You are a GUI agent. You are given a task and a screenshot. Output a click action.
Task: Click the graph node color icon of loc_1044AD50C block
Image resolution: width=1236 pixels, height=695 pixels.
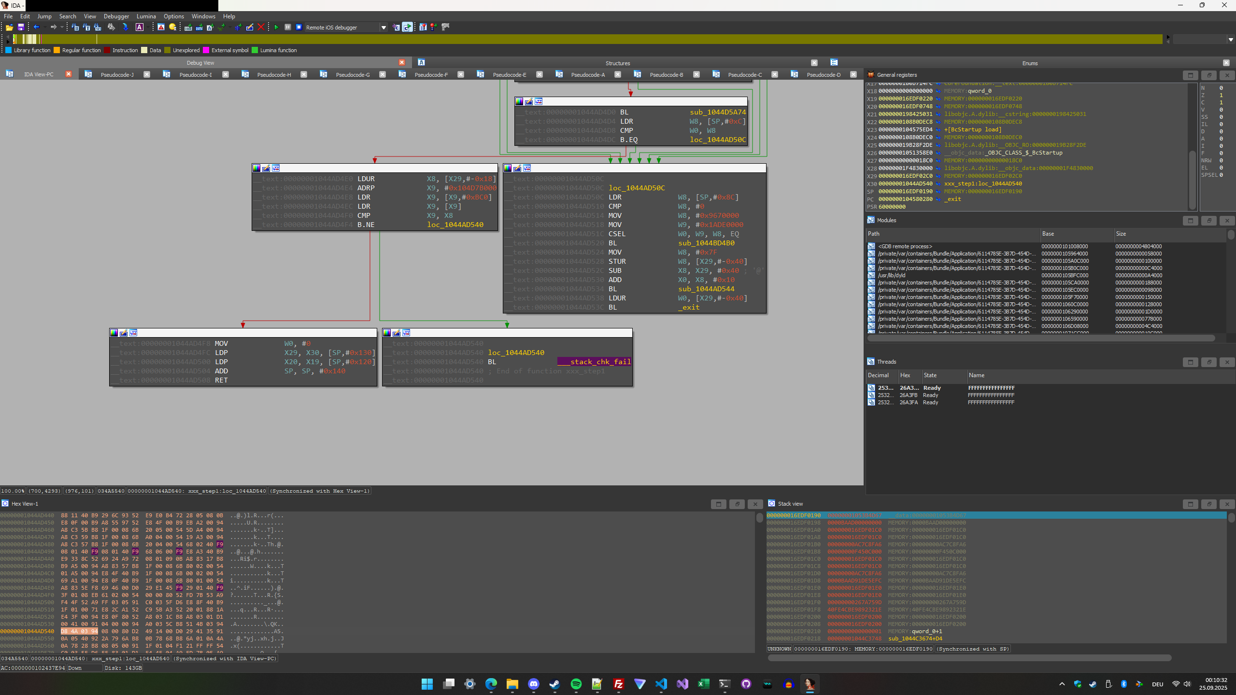[508, 168]
